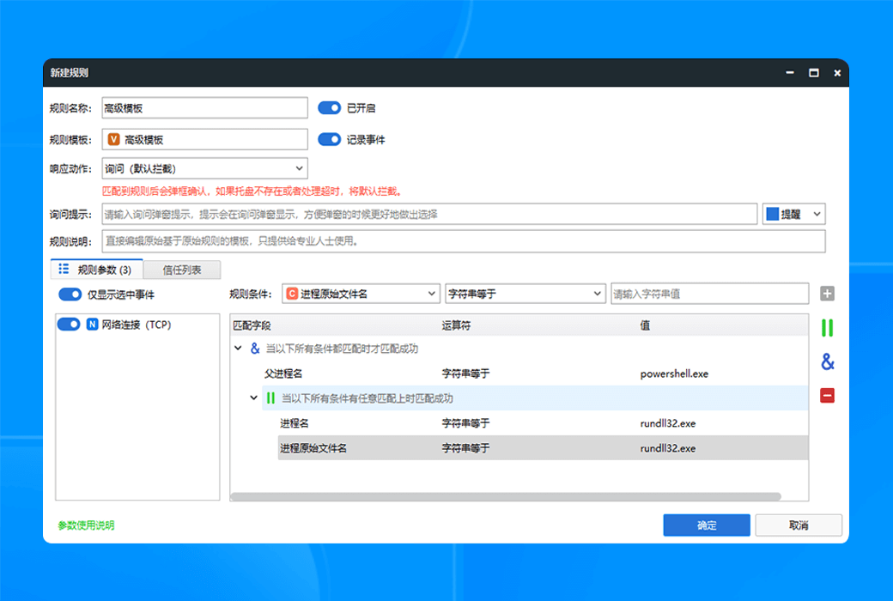Close the 新建规则 dialog
Screen dimensions: 893x601
pos(837,73)
